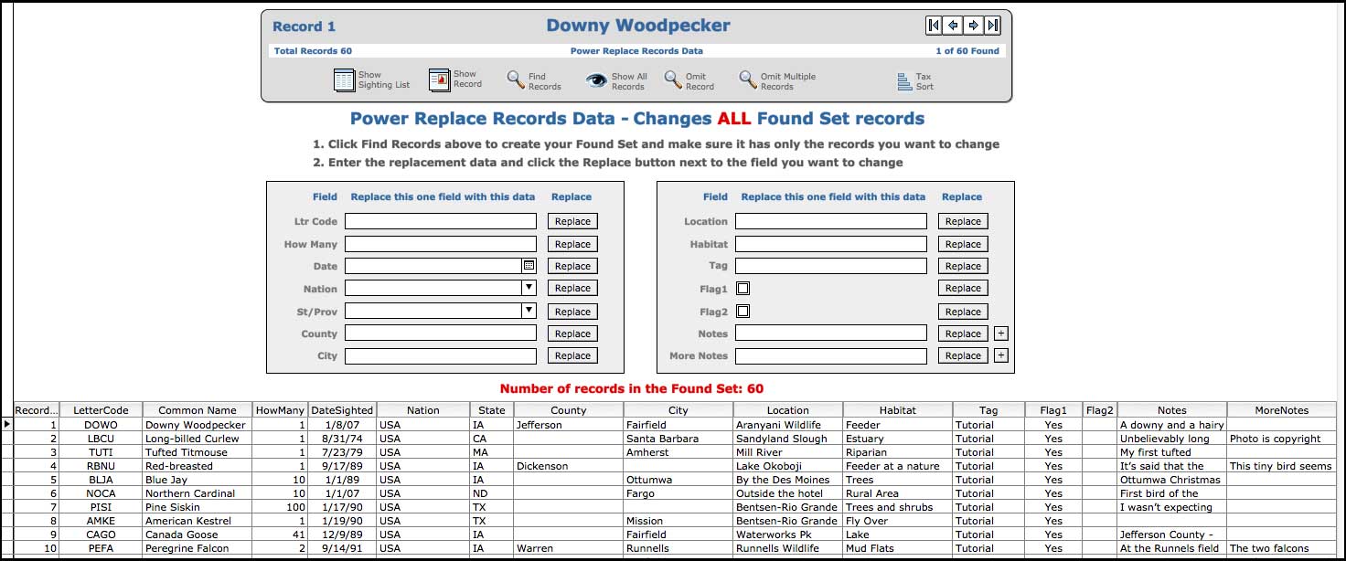Click the More Notes input field
Screen dimensions: 1346x561
tap(831, 355)
